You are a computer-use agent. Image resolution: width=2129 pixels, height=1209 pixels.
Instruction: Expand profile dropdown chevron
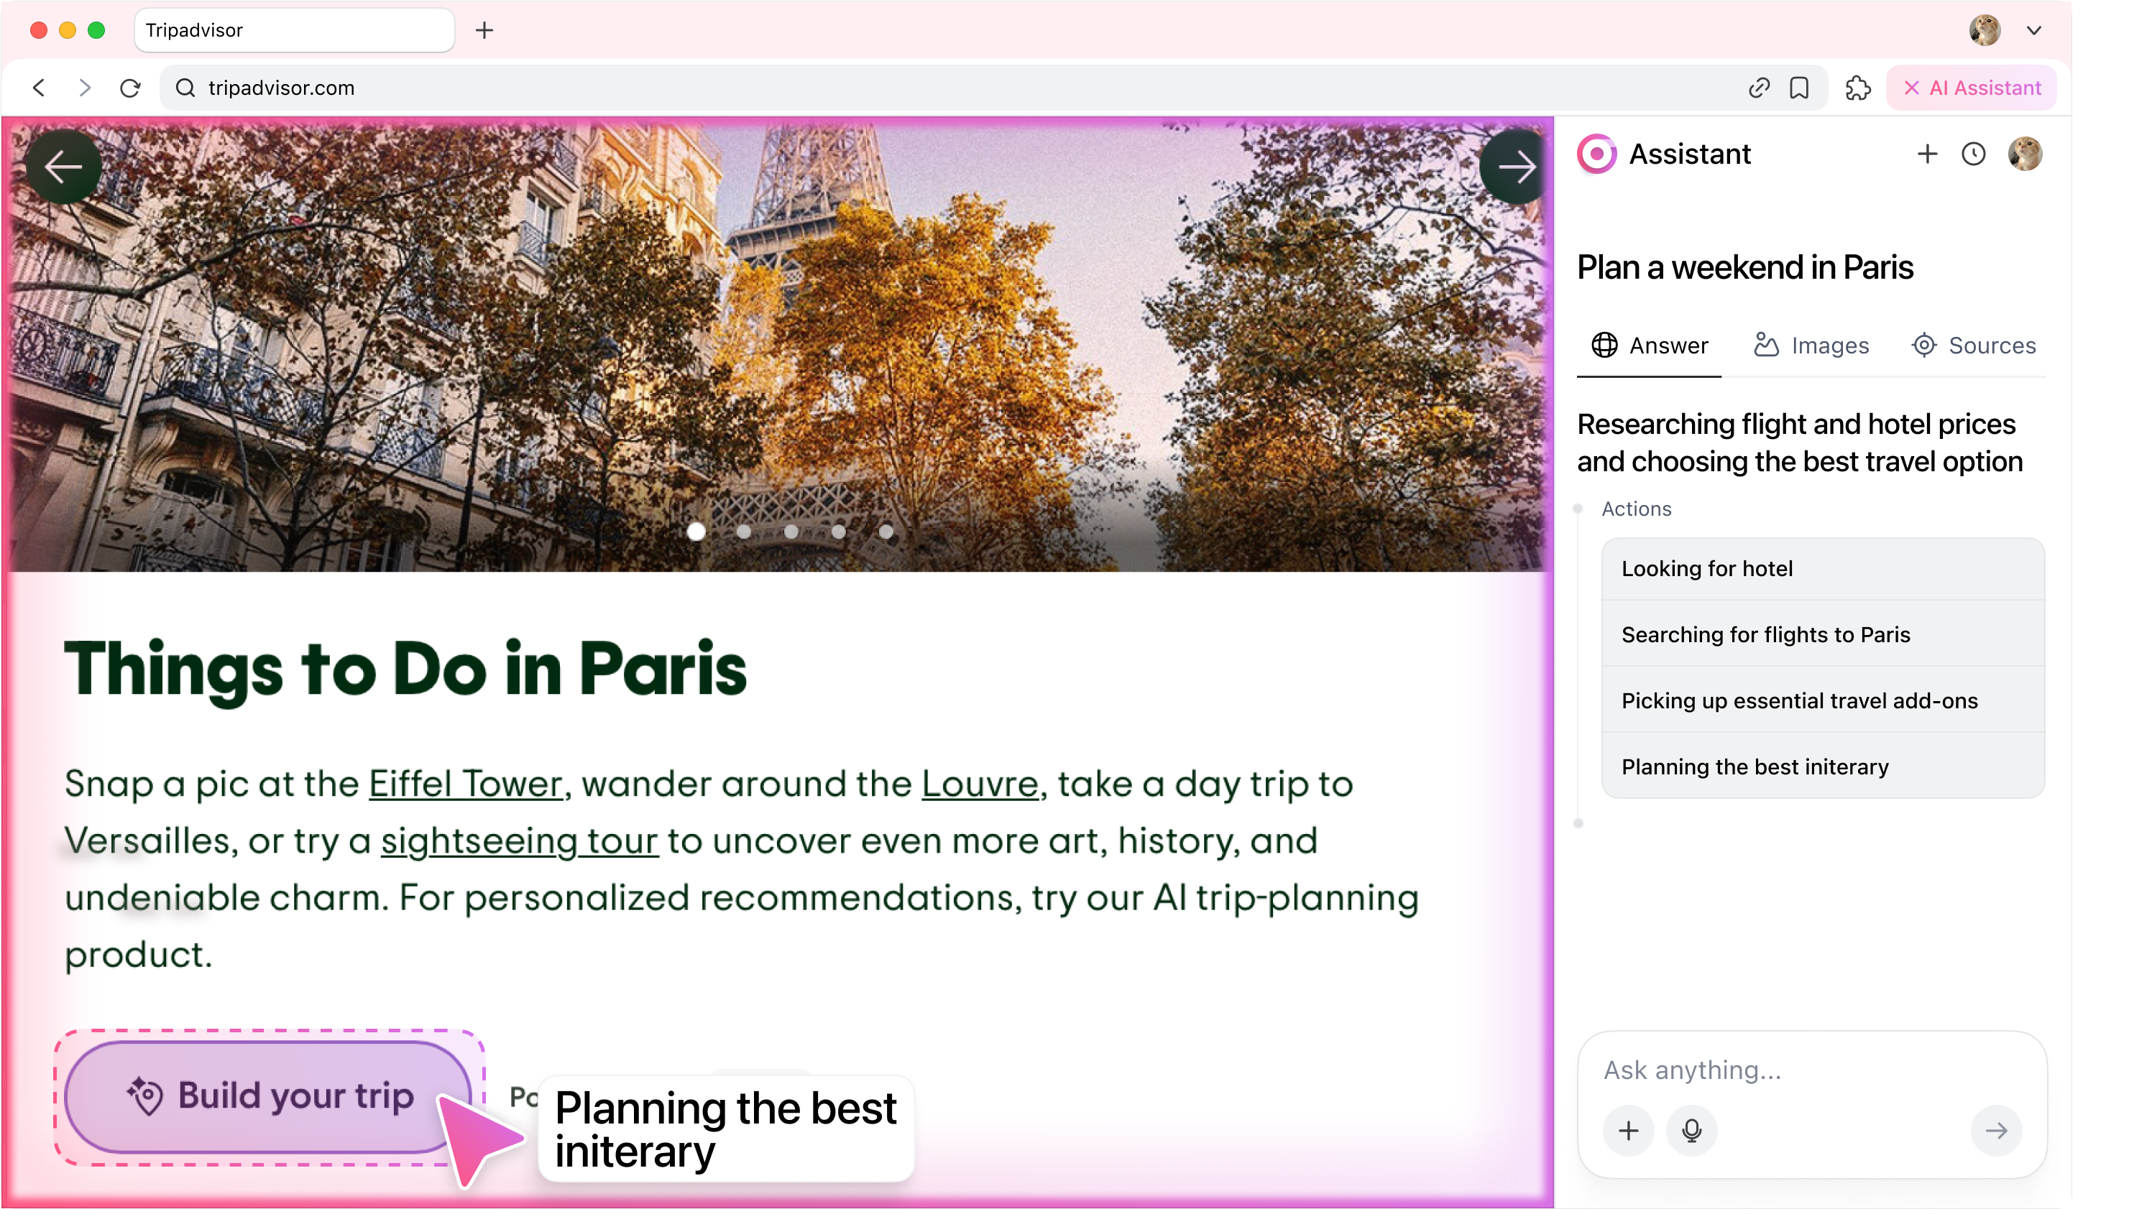pyautogui.click(x=2034, y=30)
